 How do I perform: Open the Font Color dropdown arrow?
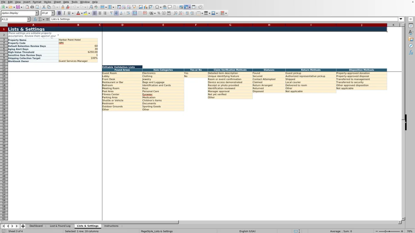[x=82, y=13]
